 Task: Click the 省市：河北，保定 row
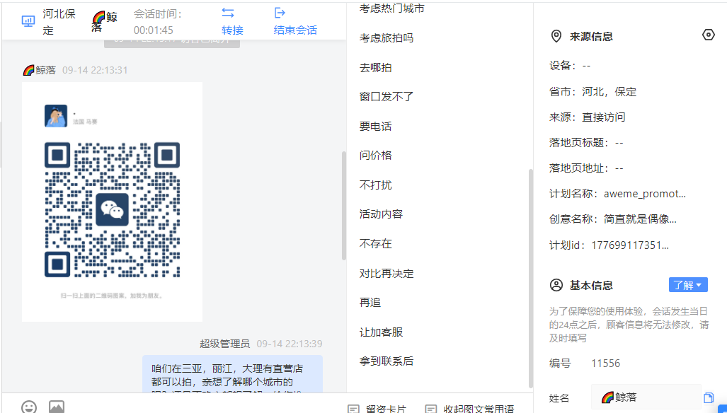593,92
